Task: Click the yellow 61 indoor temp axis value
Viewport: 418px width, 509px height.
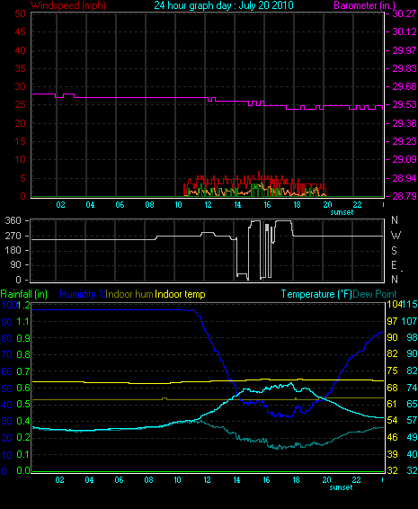Action: click(x=392, y=404)
